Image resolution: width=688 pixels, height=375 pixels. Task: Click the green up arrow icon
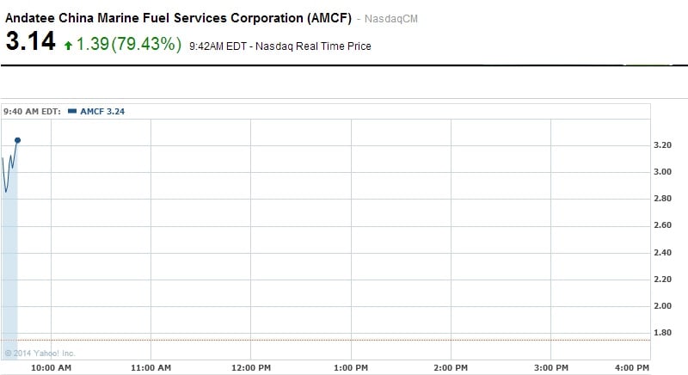(69, 46)
